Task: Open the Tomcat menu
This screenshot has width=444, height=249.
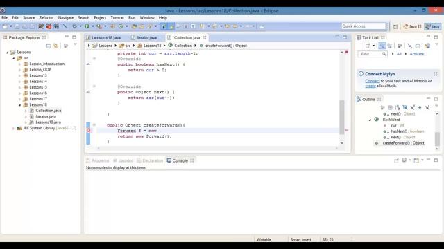Action: pyautogui.click(x=117, y=17)
